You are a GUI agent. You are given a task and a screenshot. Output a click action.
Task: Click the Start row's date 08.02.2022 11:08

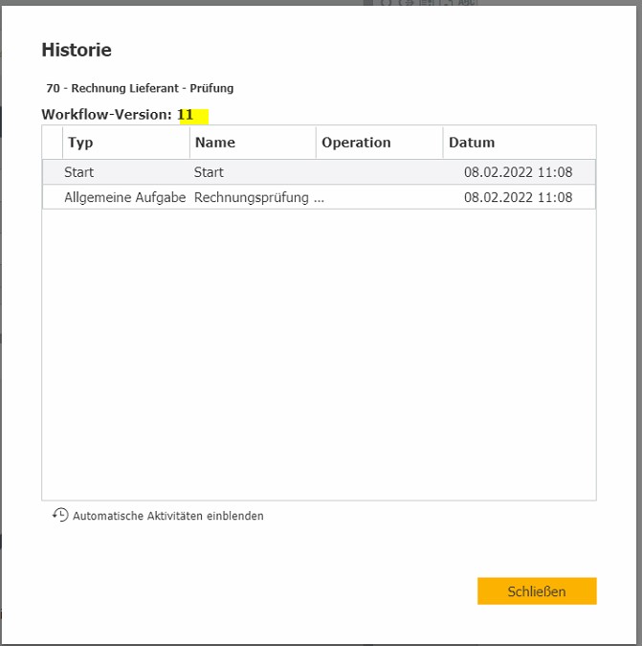(518, 172)
